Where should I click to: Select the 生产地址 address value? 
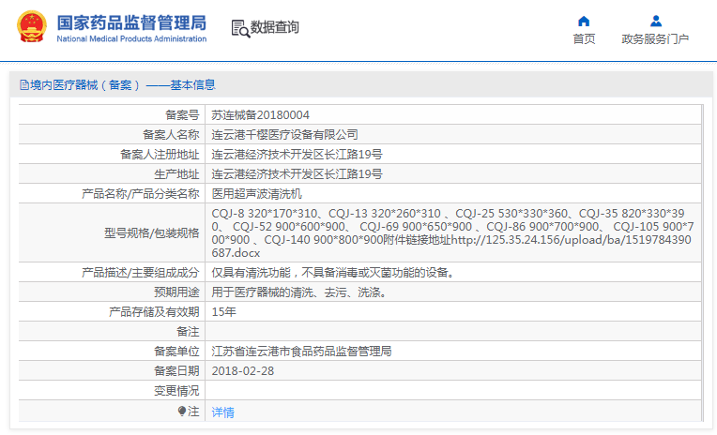point(297,174)
